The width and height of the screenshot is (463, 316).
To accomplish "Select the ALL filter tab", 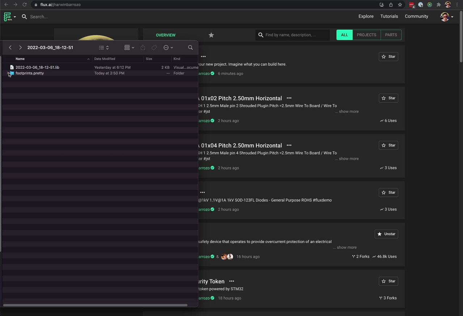I will tap(344, 35).
